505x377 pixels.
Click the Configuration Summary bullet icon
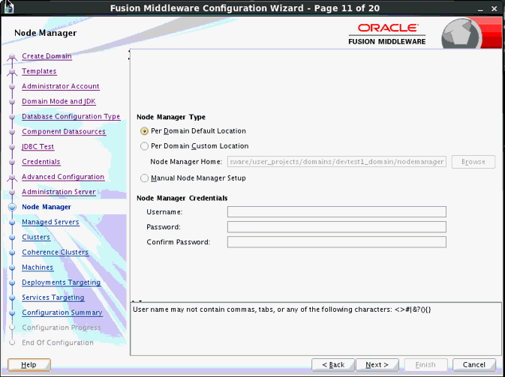click(x=12, y=313)
